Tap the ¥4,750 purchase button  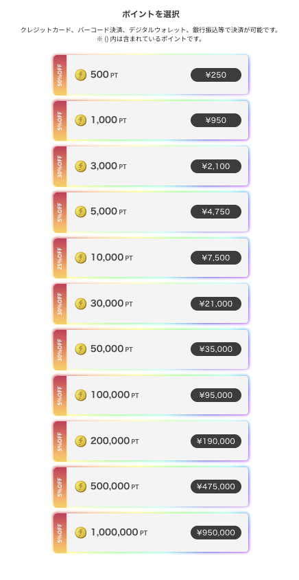pos(216,212)
